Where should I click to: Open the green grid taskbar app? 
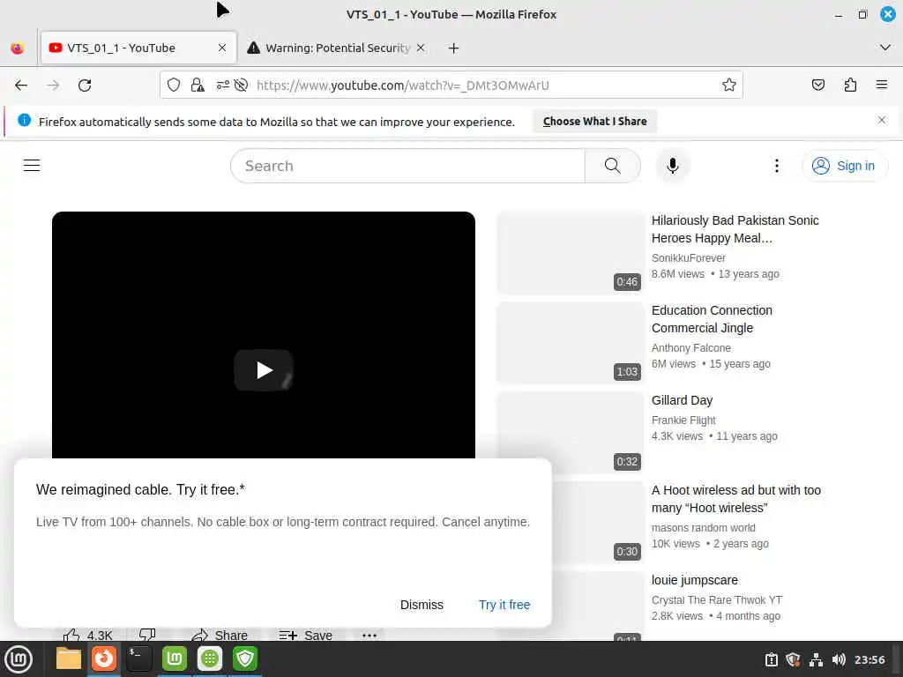[x=210, y=658]
